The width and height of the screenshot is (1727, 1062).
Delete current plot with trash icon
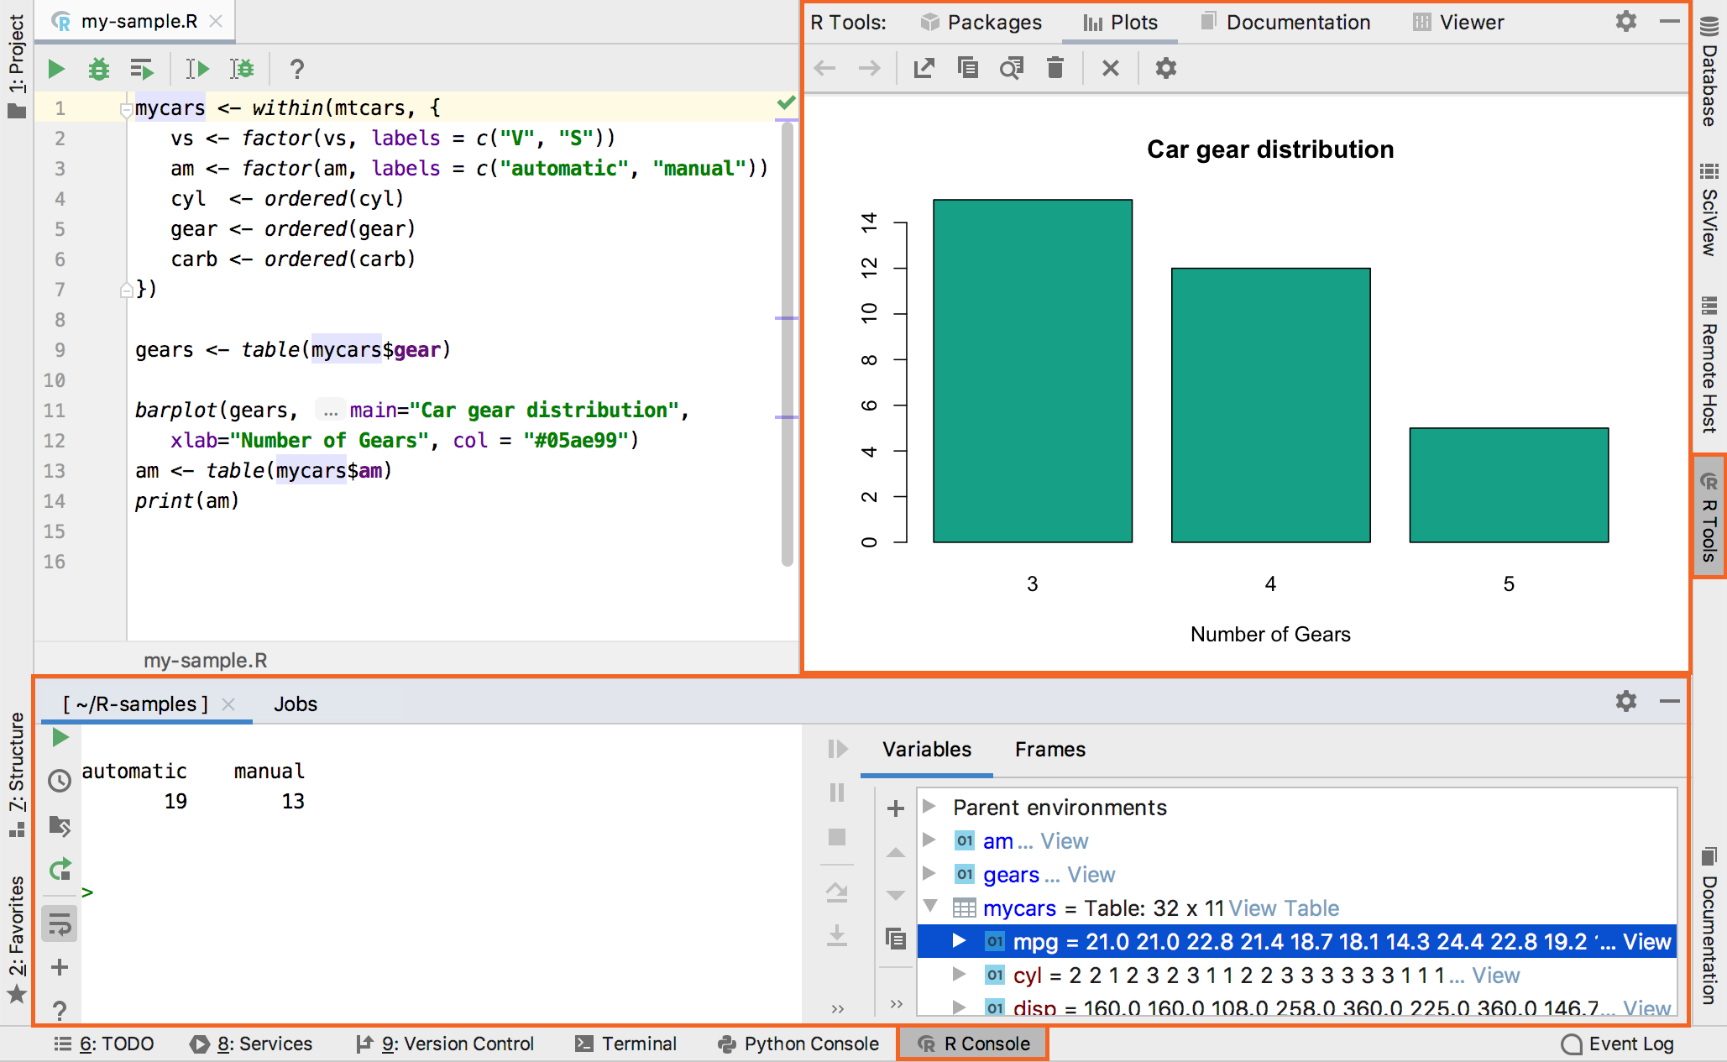(x=1055, y=68)
